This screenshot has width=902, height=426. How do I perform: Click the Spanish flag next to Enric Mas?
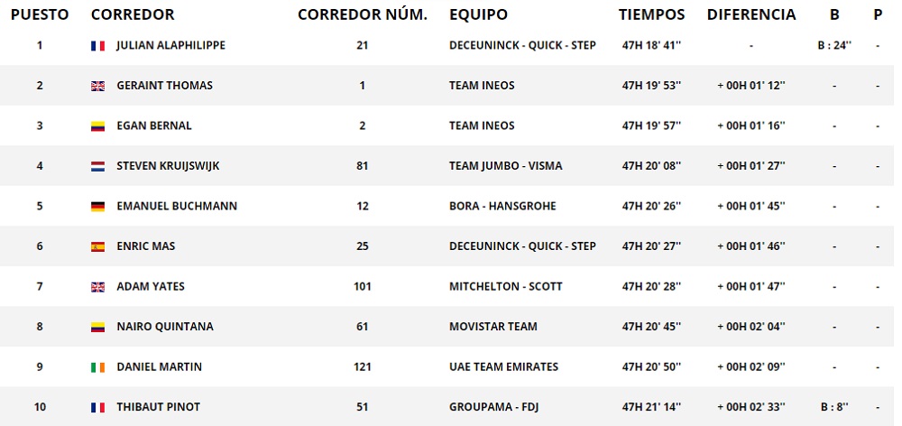click(x=98, y=246)
